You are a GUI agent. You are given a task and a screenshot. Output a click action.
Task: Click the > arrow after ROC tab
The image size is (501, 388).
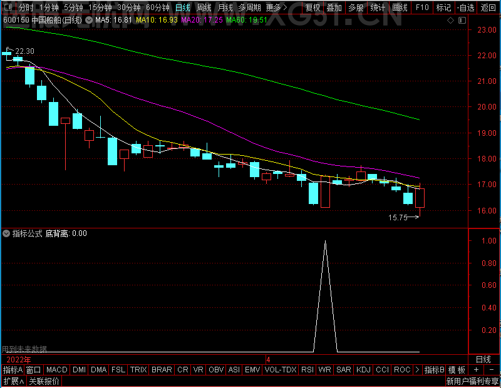pos(417,370)
